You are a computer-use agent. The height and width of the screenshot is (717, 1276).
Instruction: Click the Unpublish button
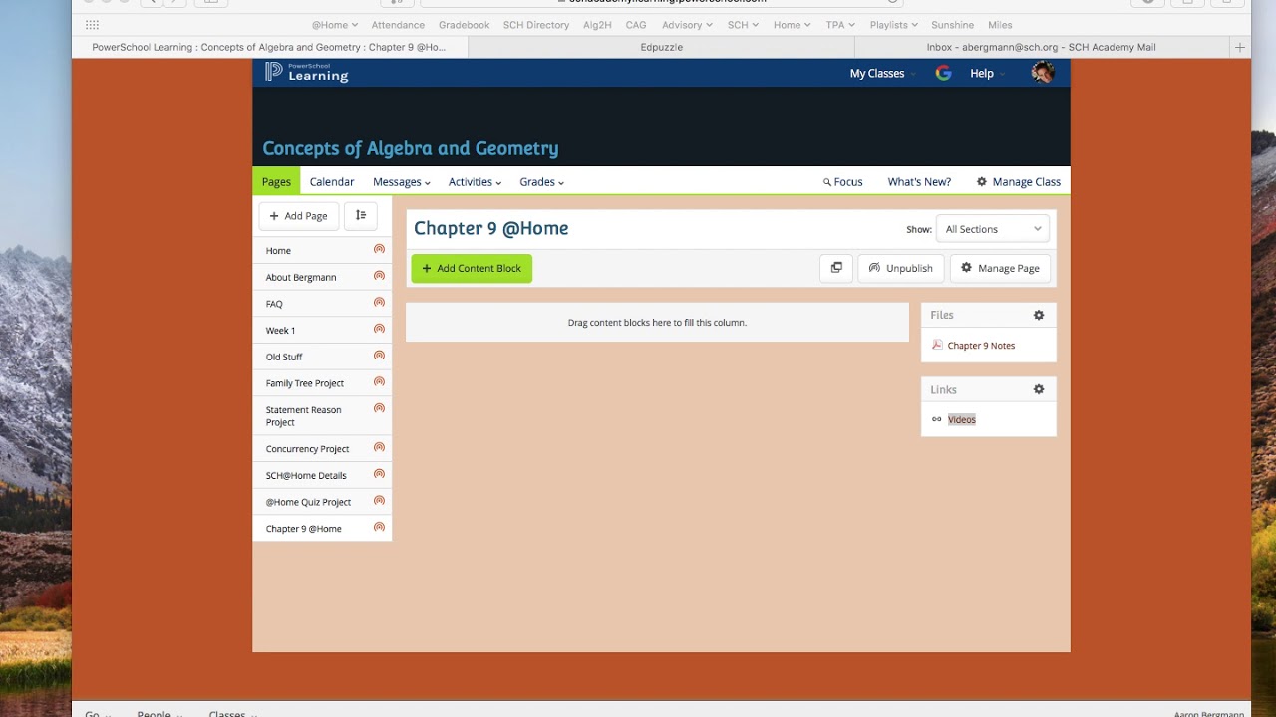[x=901, y=268]
